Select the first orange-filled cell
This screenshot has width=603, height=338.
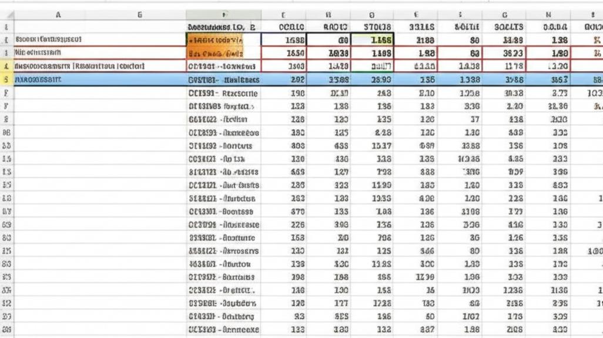215,40
